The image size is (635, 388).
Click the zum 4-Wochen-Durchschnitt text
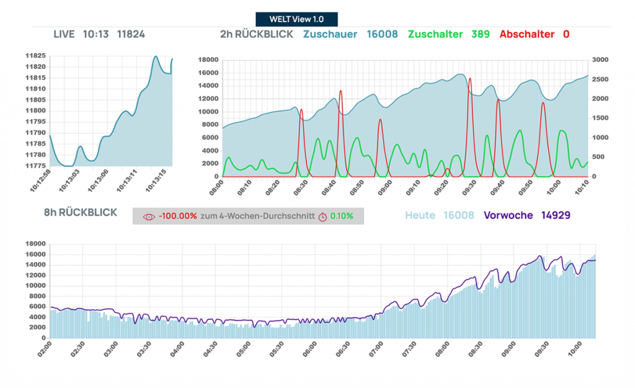(257, 216)
